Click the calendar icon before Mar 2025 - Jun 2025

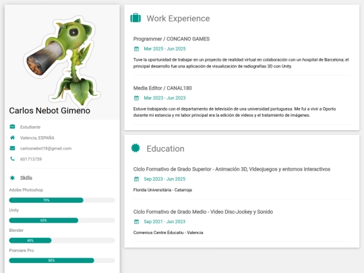136,49
